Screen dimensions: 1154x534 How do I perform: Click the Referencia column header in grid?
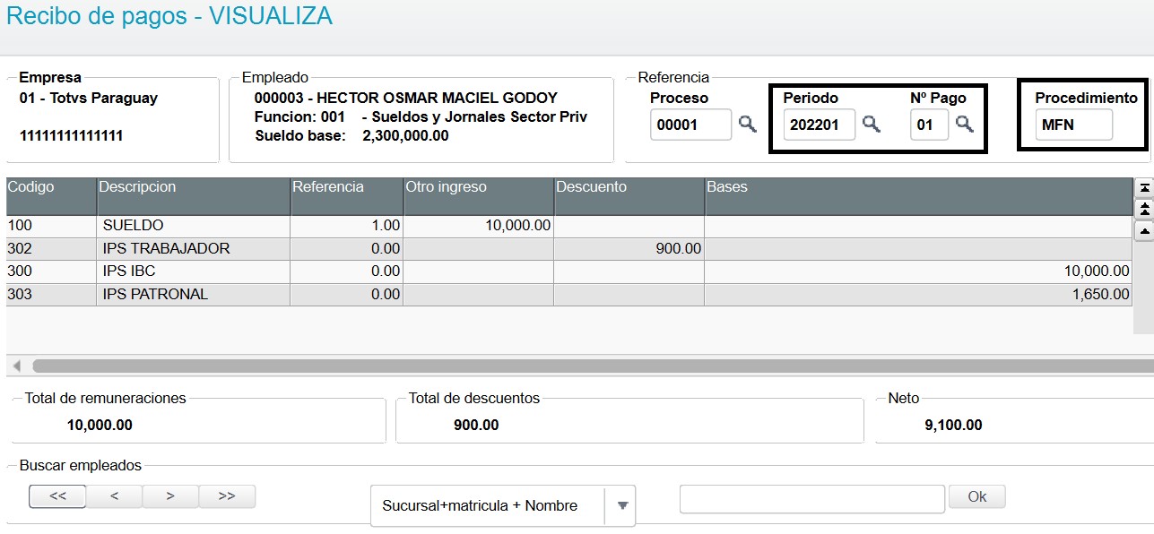coord(346,196)
